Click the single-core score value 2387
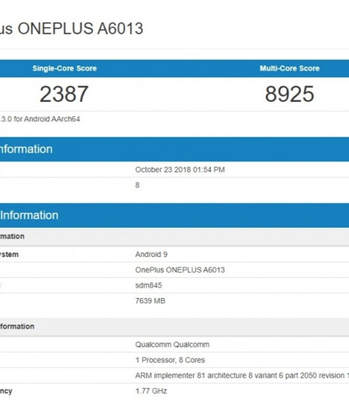This screenshot has height=419, width=349. pyautogui.click(x=64, y=94)
